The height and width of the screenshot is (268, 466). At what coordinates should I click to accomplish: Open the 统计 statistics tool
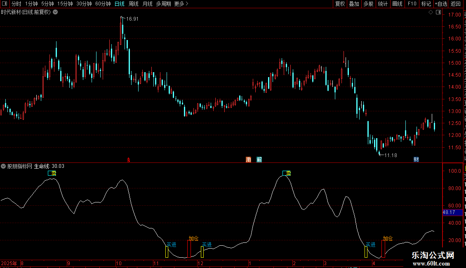(x=383, y=4)
